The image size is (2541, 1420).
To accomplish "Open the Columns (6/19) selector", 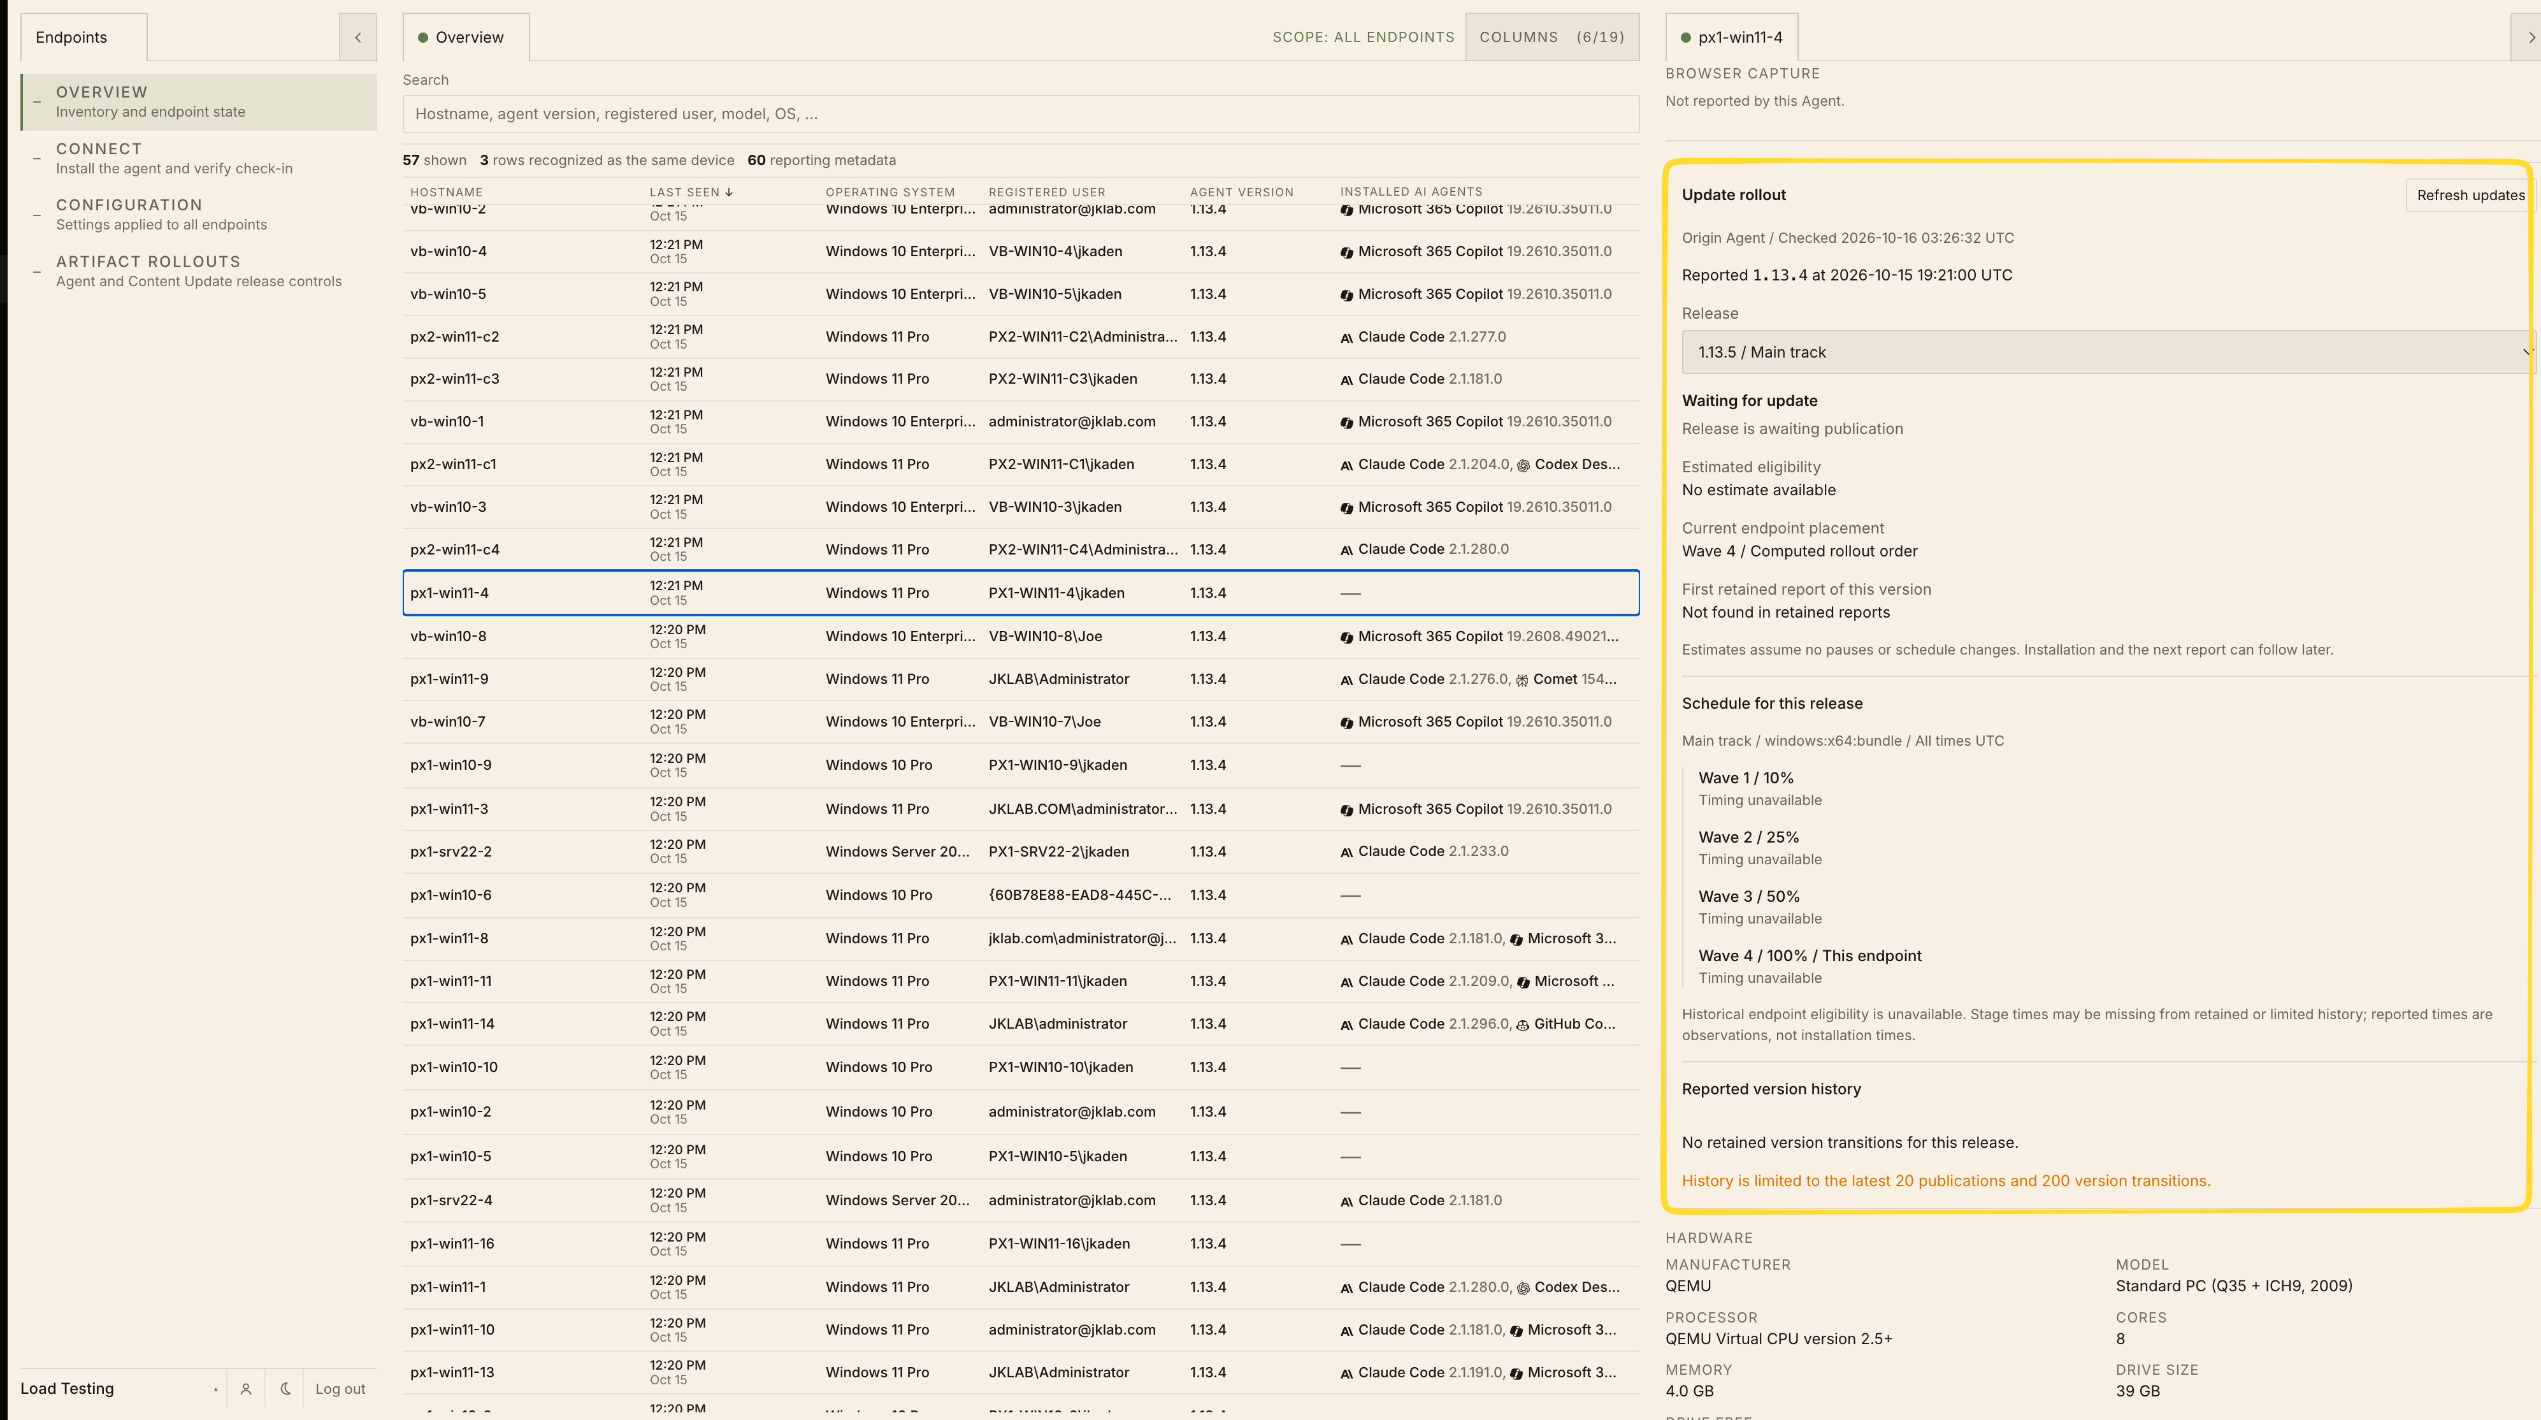I will (1551, 38).
